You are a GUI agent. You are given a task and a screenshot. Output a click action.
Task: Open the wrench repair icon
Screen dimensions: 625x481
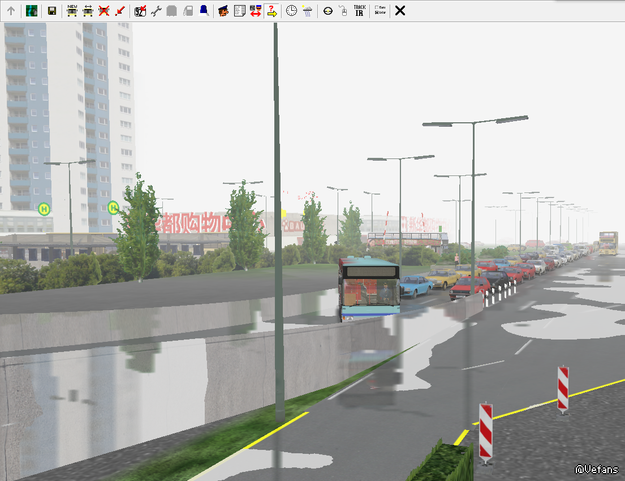(156, 11)
